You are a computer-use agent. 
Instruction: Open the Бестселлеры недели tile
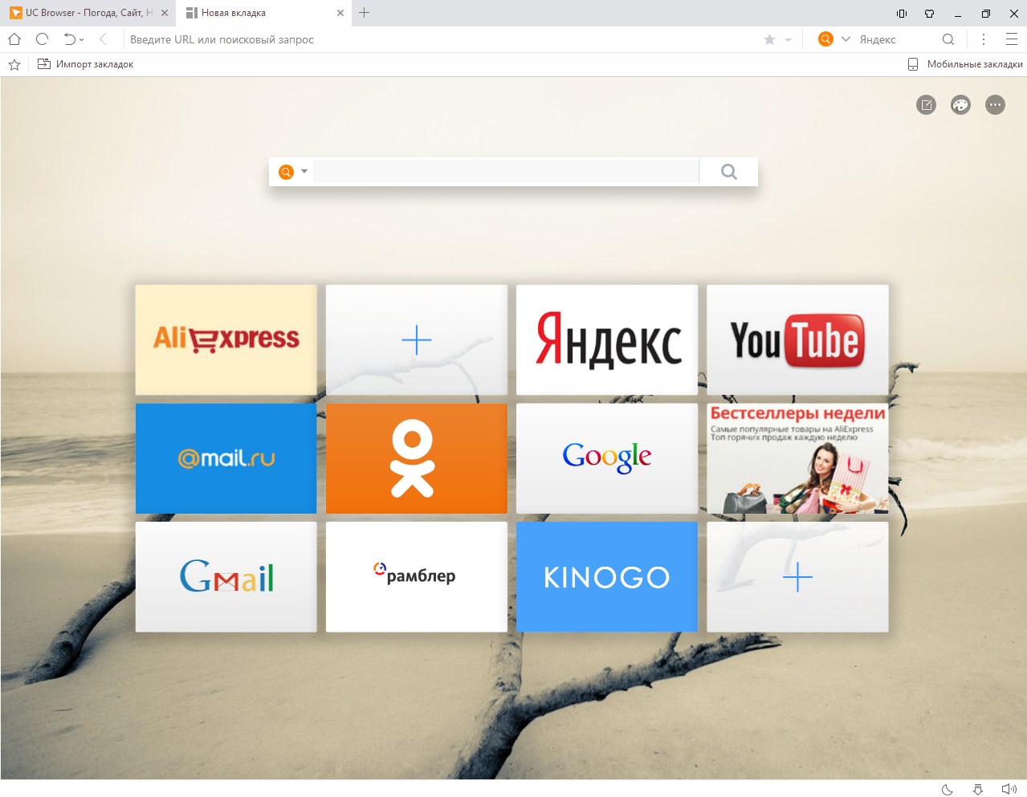coord(797,458)
